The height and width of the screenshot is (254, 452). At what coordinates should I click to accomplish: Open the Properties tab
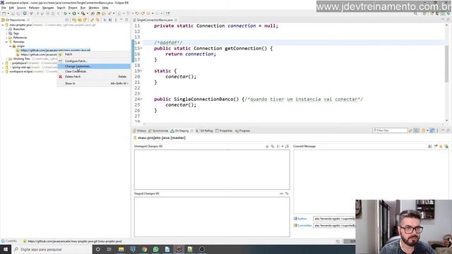(x=224, y=131)
